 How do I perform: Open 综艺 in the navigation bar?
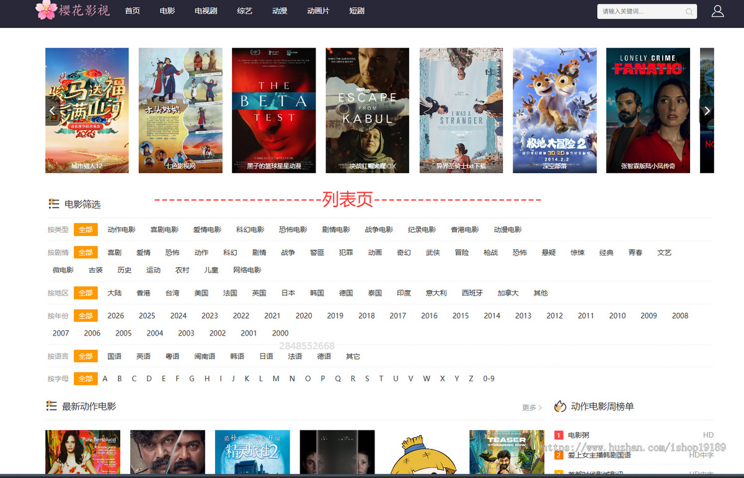point(244,11)
